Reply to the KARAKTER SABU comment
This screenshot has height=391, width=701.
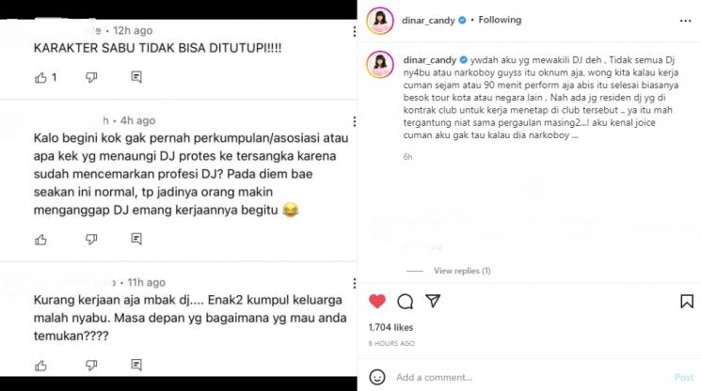point(136,77)
